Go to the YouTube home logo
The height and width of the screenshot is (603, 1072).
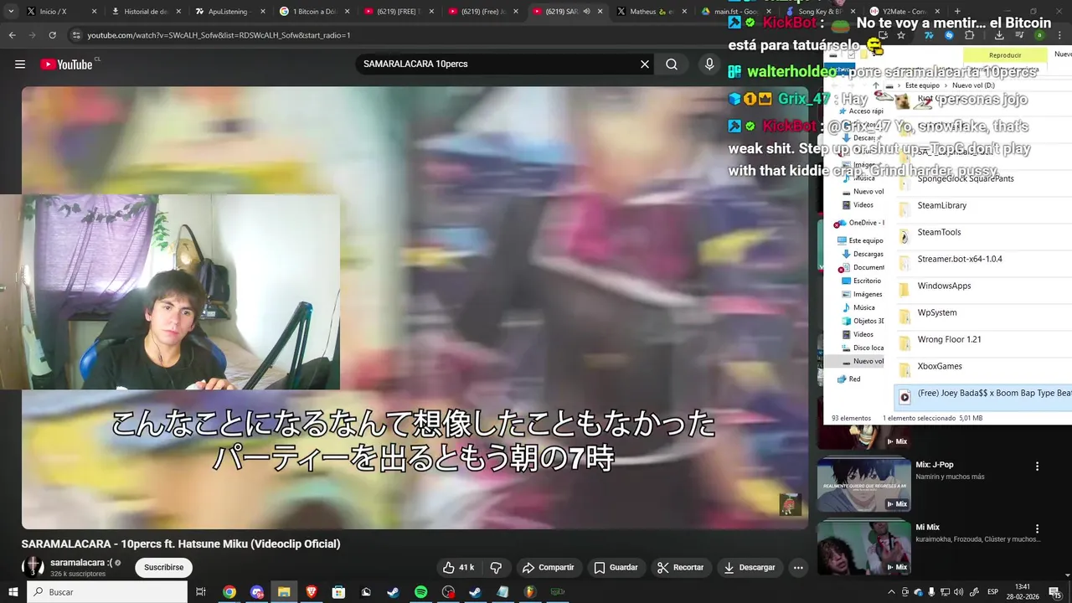point(67,64)
